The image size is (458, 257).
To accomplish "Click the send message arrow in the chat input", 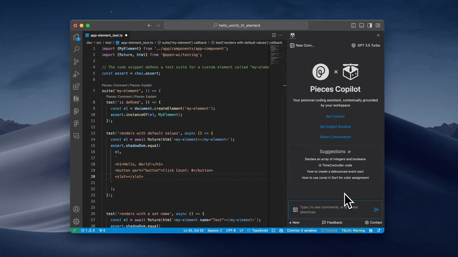I will 376,209.
